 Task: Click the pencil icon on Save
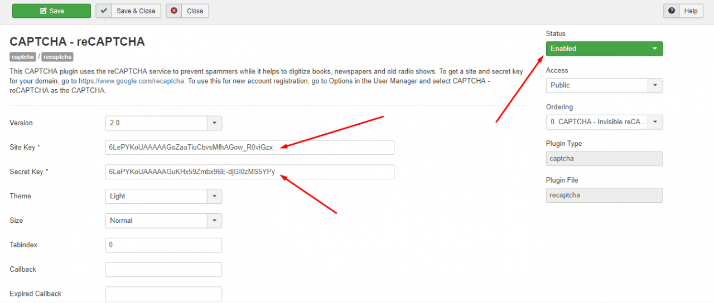43,11
